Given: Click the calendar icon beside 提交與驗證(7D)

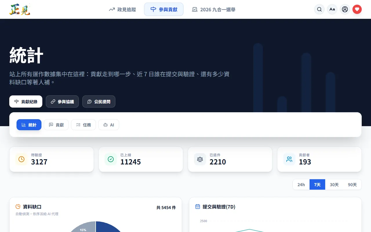Looking at the screenshot, I should [x=198, y=206].
